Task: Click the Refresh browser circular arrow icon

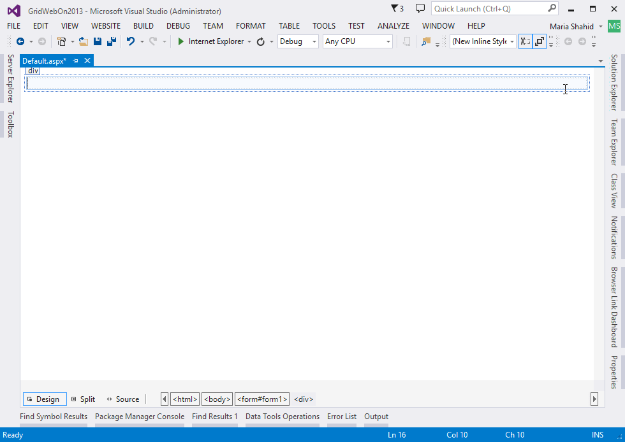Action: 261,41
